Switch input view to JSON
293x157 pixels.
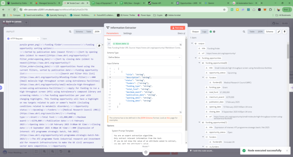[97, 32]
